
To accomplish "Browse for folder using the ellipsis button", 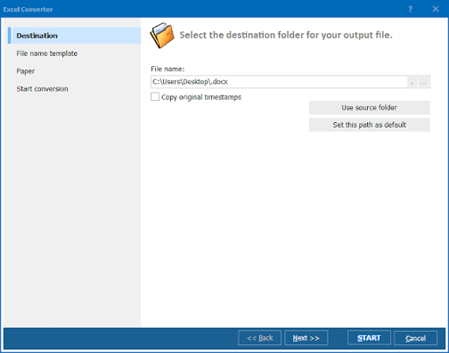I will (x=424, y=82).
